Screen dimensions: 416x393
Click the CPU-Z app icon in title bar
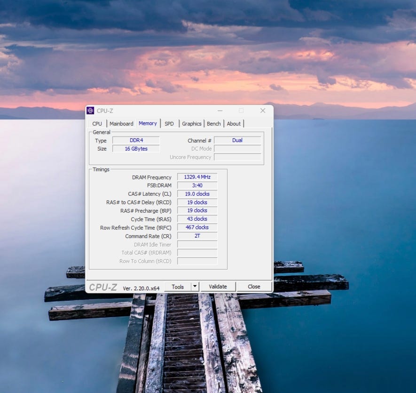[90, 111]
